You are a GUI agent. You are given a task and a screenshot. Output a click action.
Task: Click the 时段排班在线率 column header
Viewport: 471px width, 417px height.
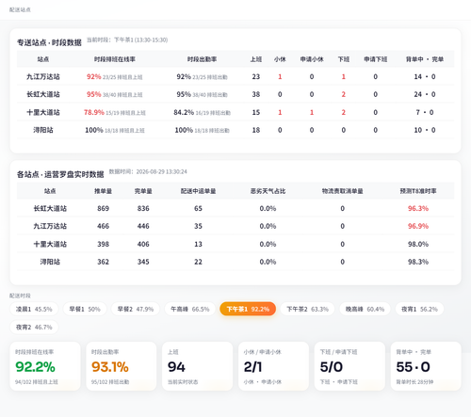click(115, 59)
